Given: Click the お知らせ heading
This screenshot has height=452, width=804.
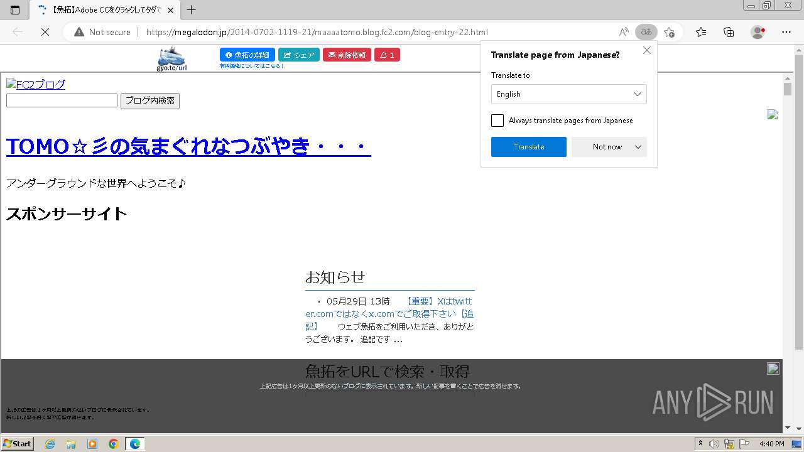Looking at the screenshot, I should coord(335,277).
